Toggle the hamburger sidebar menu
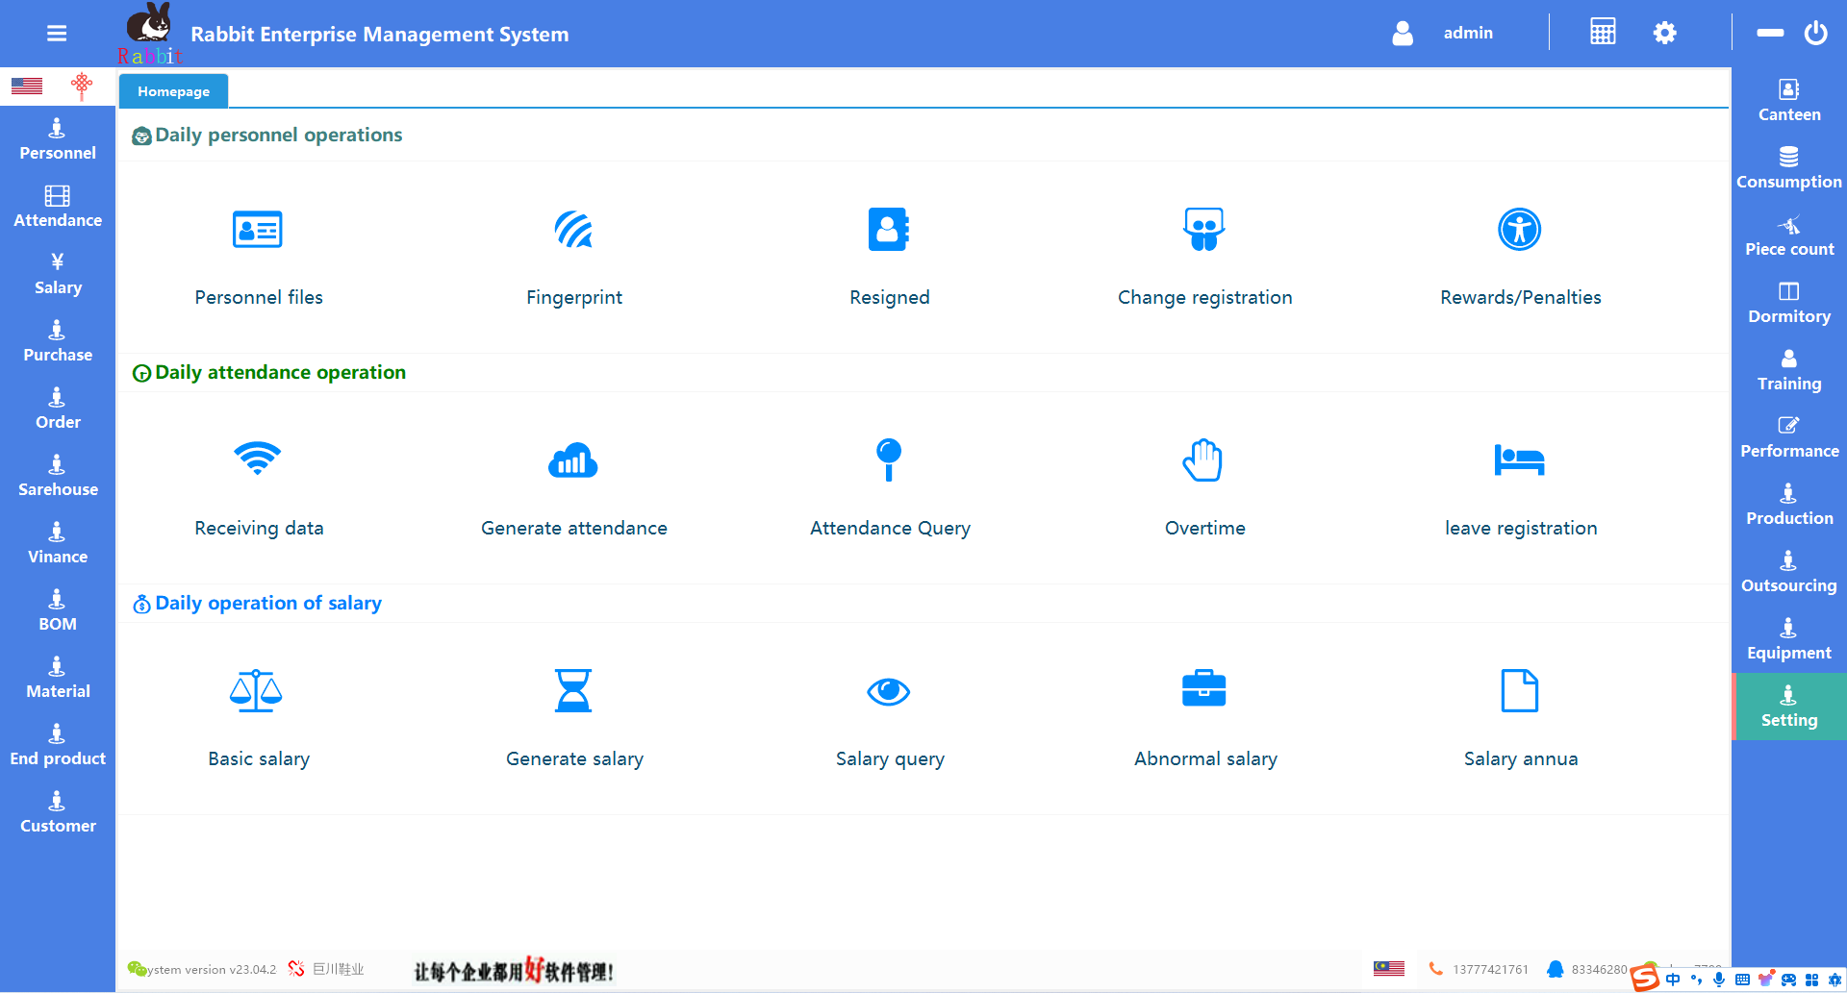 pos(57,34)
